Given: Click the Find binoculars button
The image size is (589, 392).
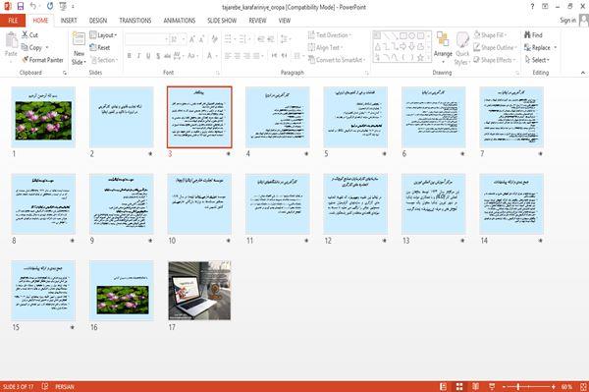Looking at the screenshot, I should (x=533, y=35).
